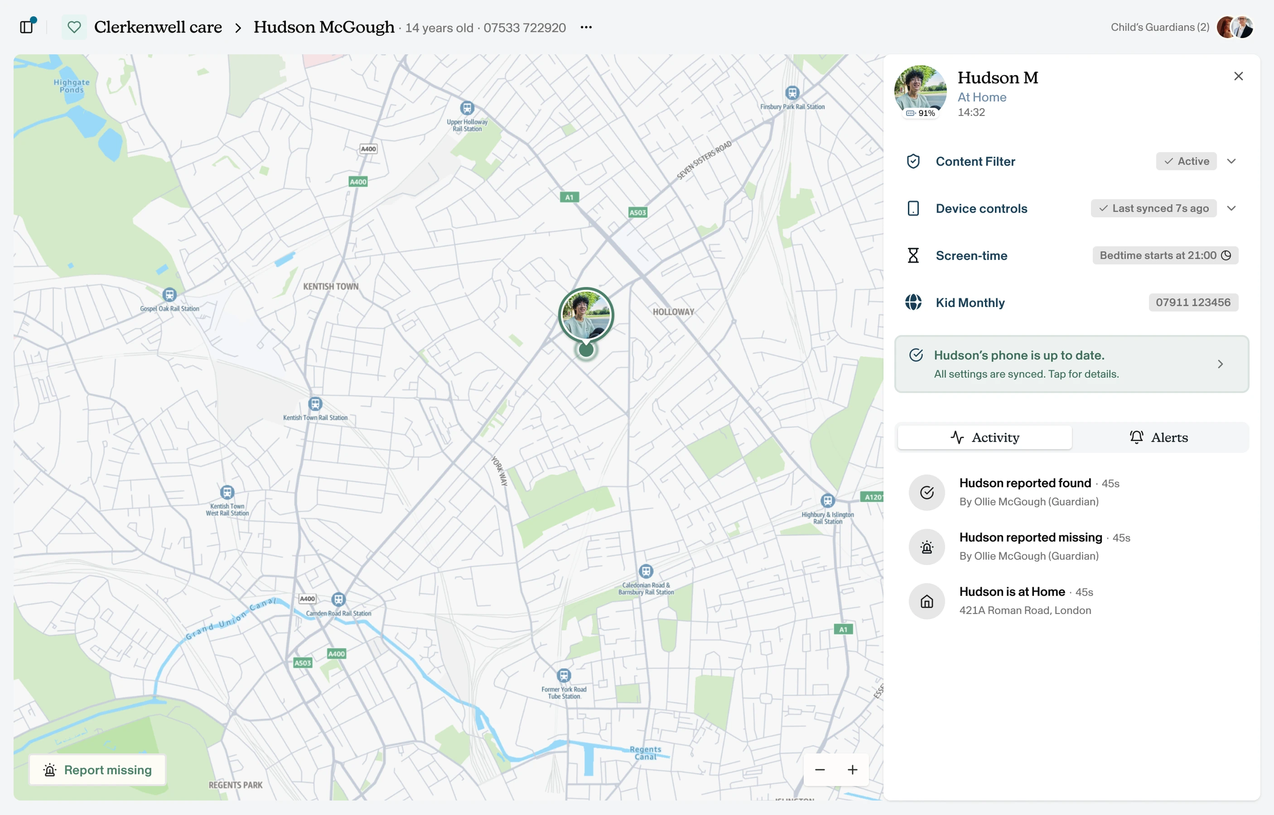This screenshot has width=1274, height=815.
Task: Click the Clerkenwell care breadcrumb
Action: [158, 27]
